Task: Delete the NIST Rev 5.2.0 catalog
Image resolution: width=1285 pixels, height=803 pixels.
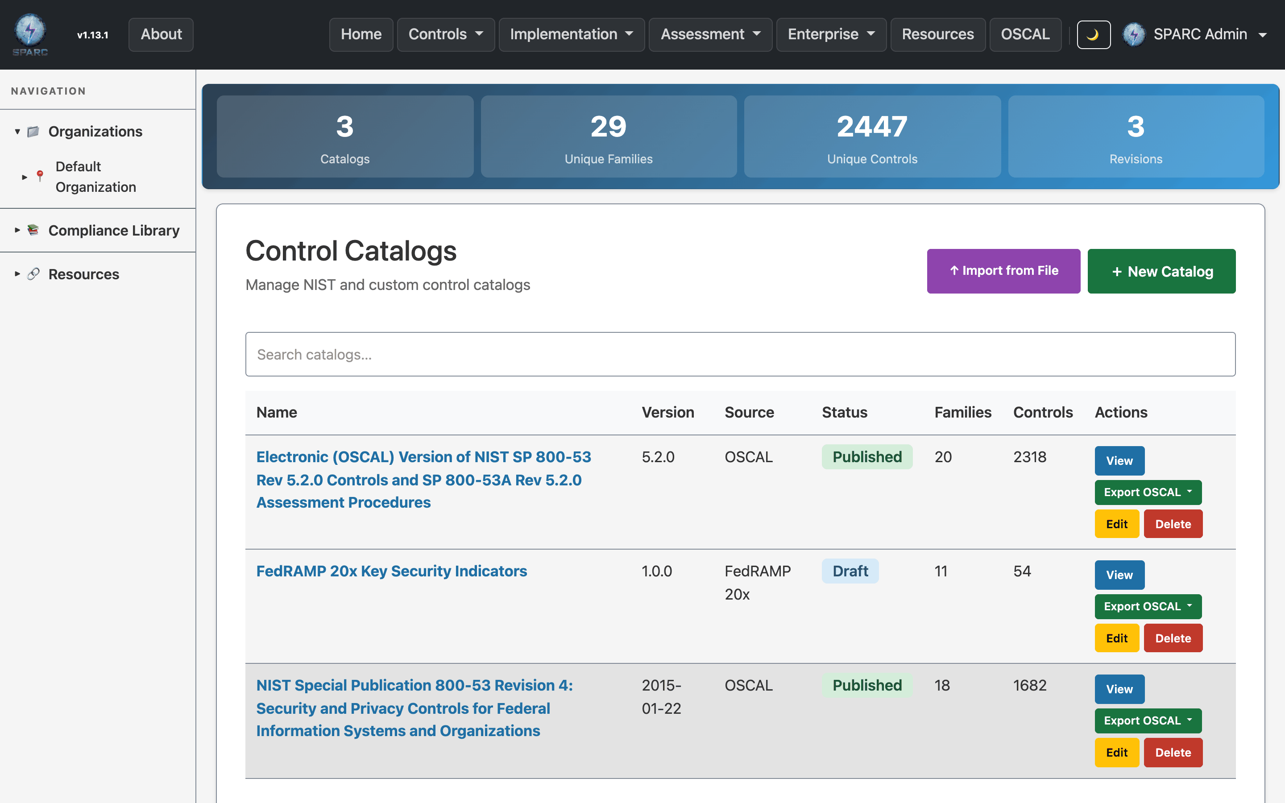Action: (1173, 524)
